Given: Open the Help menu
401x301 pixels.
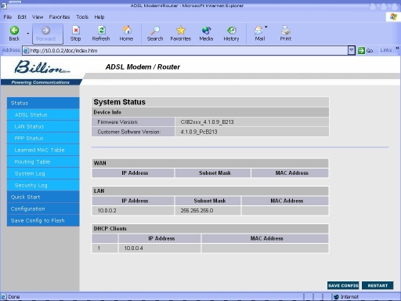Looking at the screenshot, I should [99, 17].
